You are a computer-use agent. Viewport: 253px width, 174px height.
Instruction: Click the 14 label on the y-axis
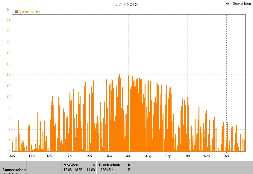[x=9, y=75]
